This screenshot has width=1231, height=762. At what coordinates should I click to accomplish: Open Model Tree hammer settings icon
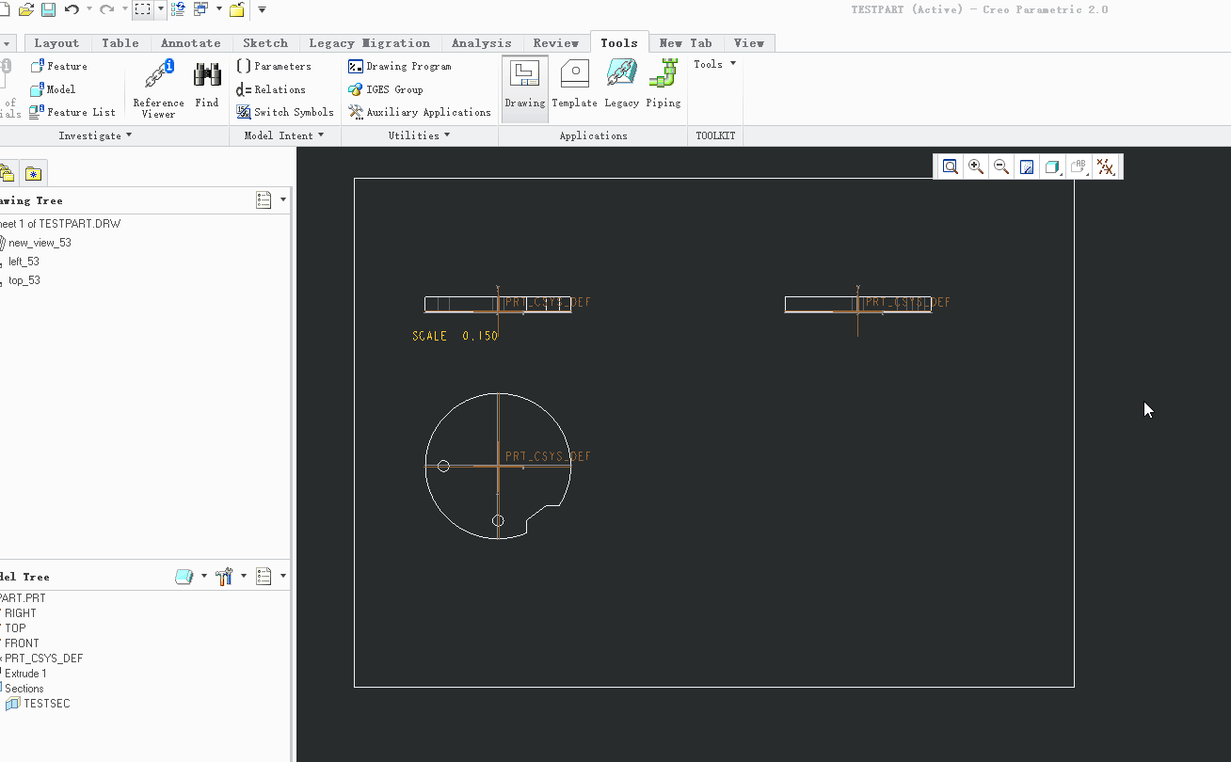[224, 576]
